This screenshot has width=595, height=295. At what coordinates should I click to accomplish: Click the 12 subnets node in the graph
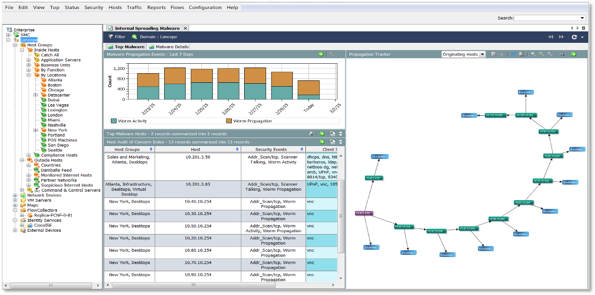(380, 157)
